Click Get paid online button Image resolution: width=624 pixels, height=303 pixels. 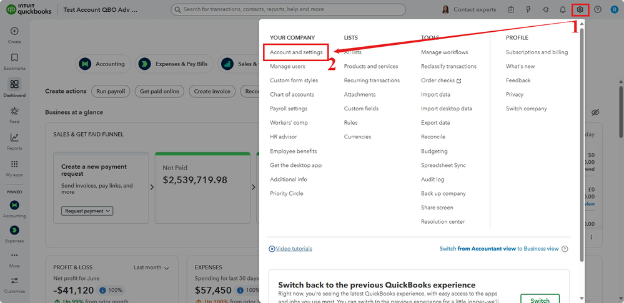pos(159,92)
